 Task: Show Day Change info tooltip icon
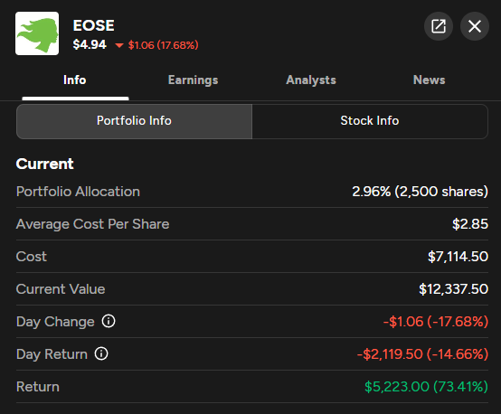click(109, 321)
